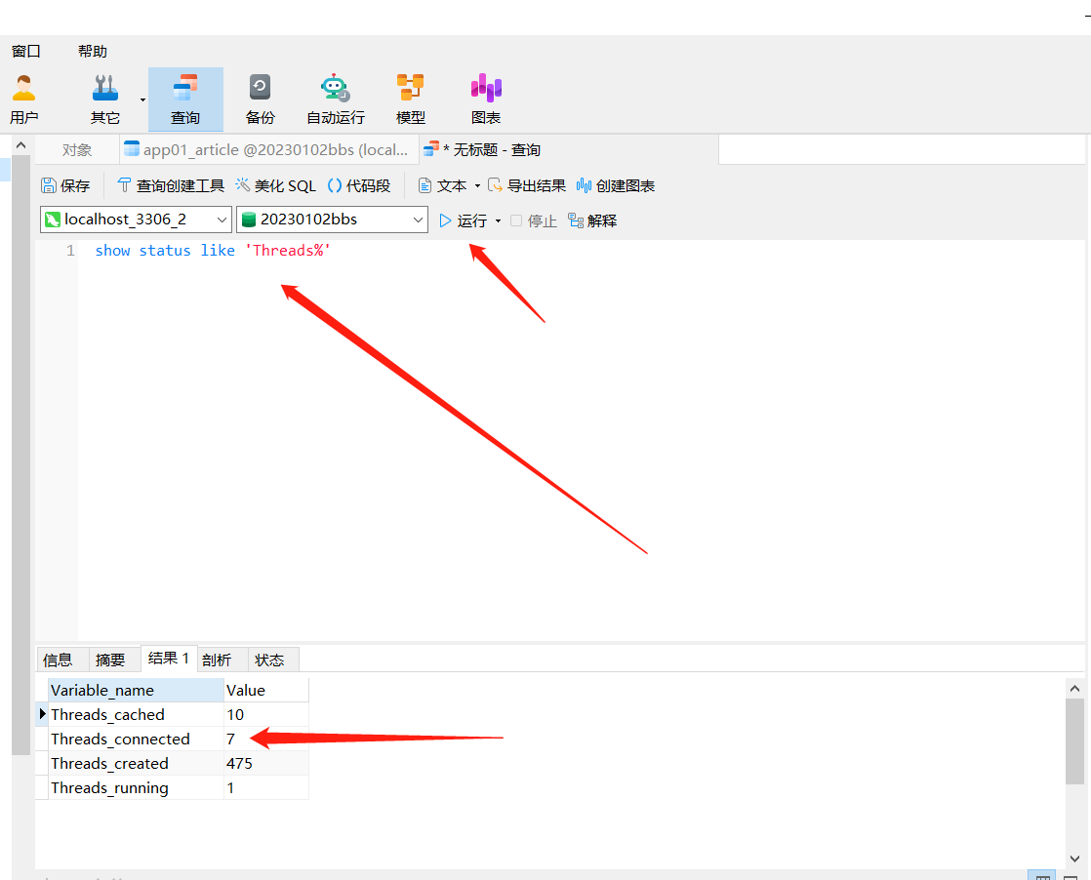This screenshot has height=880, width=1091.
Task: Open the 图表 (Charts) tool
Action: tap(486, 99)
